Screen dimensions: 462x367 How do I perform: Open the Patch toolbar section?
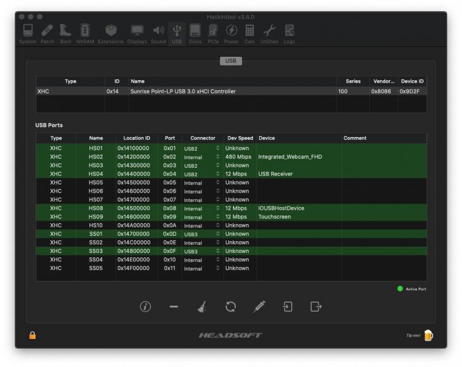click(47, 34)
